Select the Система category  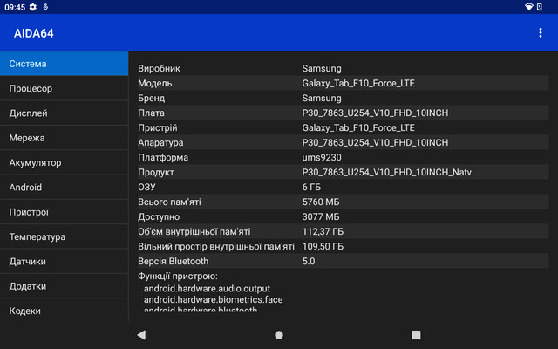[64, 64]
